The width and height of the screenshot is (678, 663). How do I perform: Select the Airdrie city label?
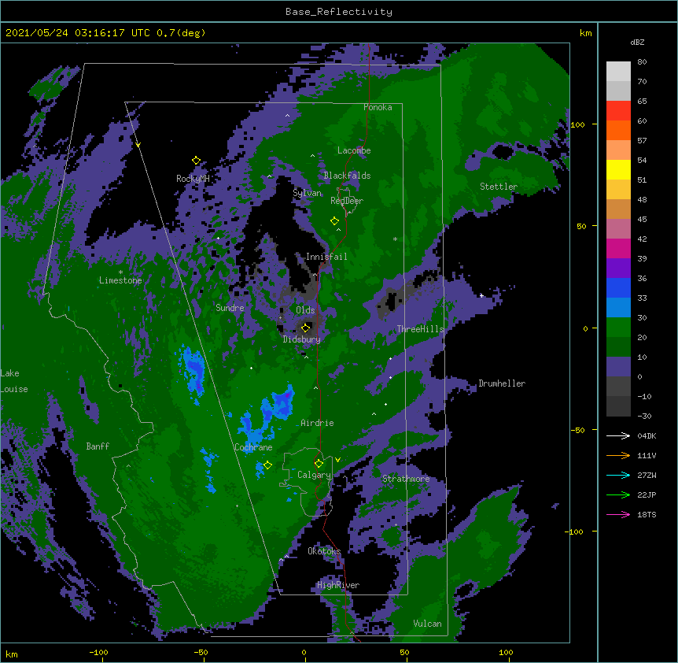point(317,423)
